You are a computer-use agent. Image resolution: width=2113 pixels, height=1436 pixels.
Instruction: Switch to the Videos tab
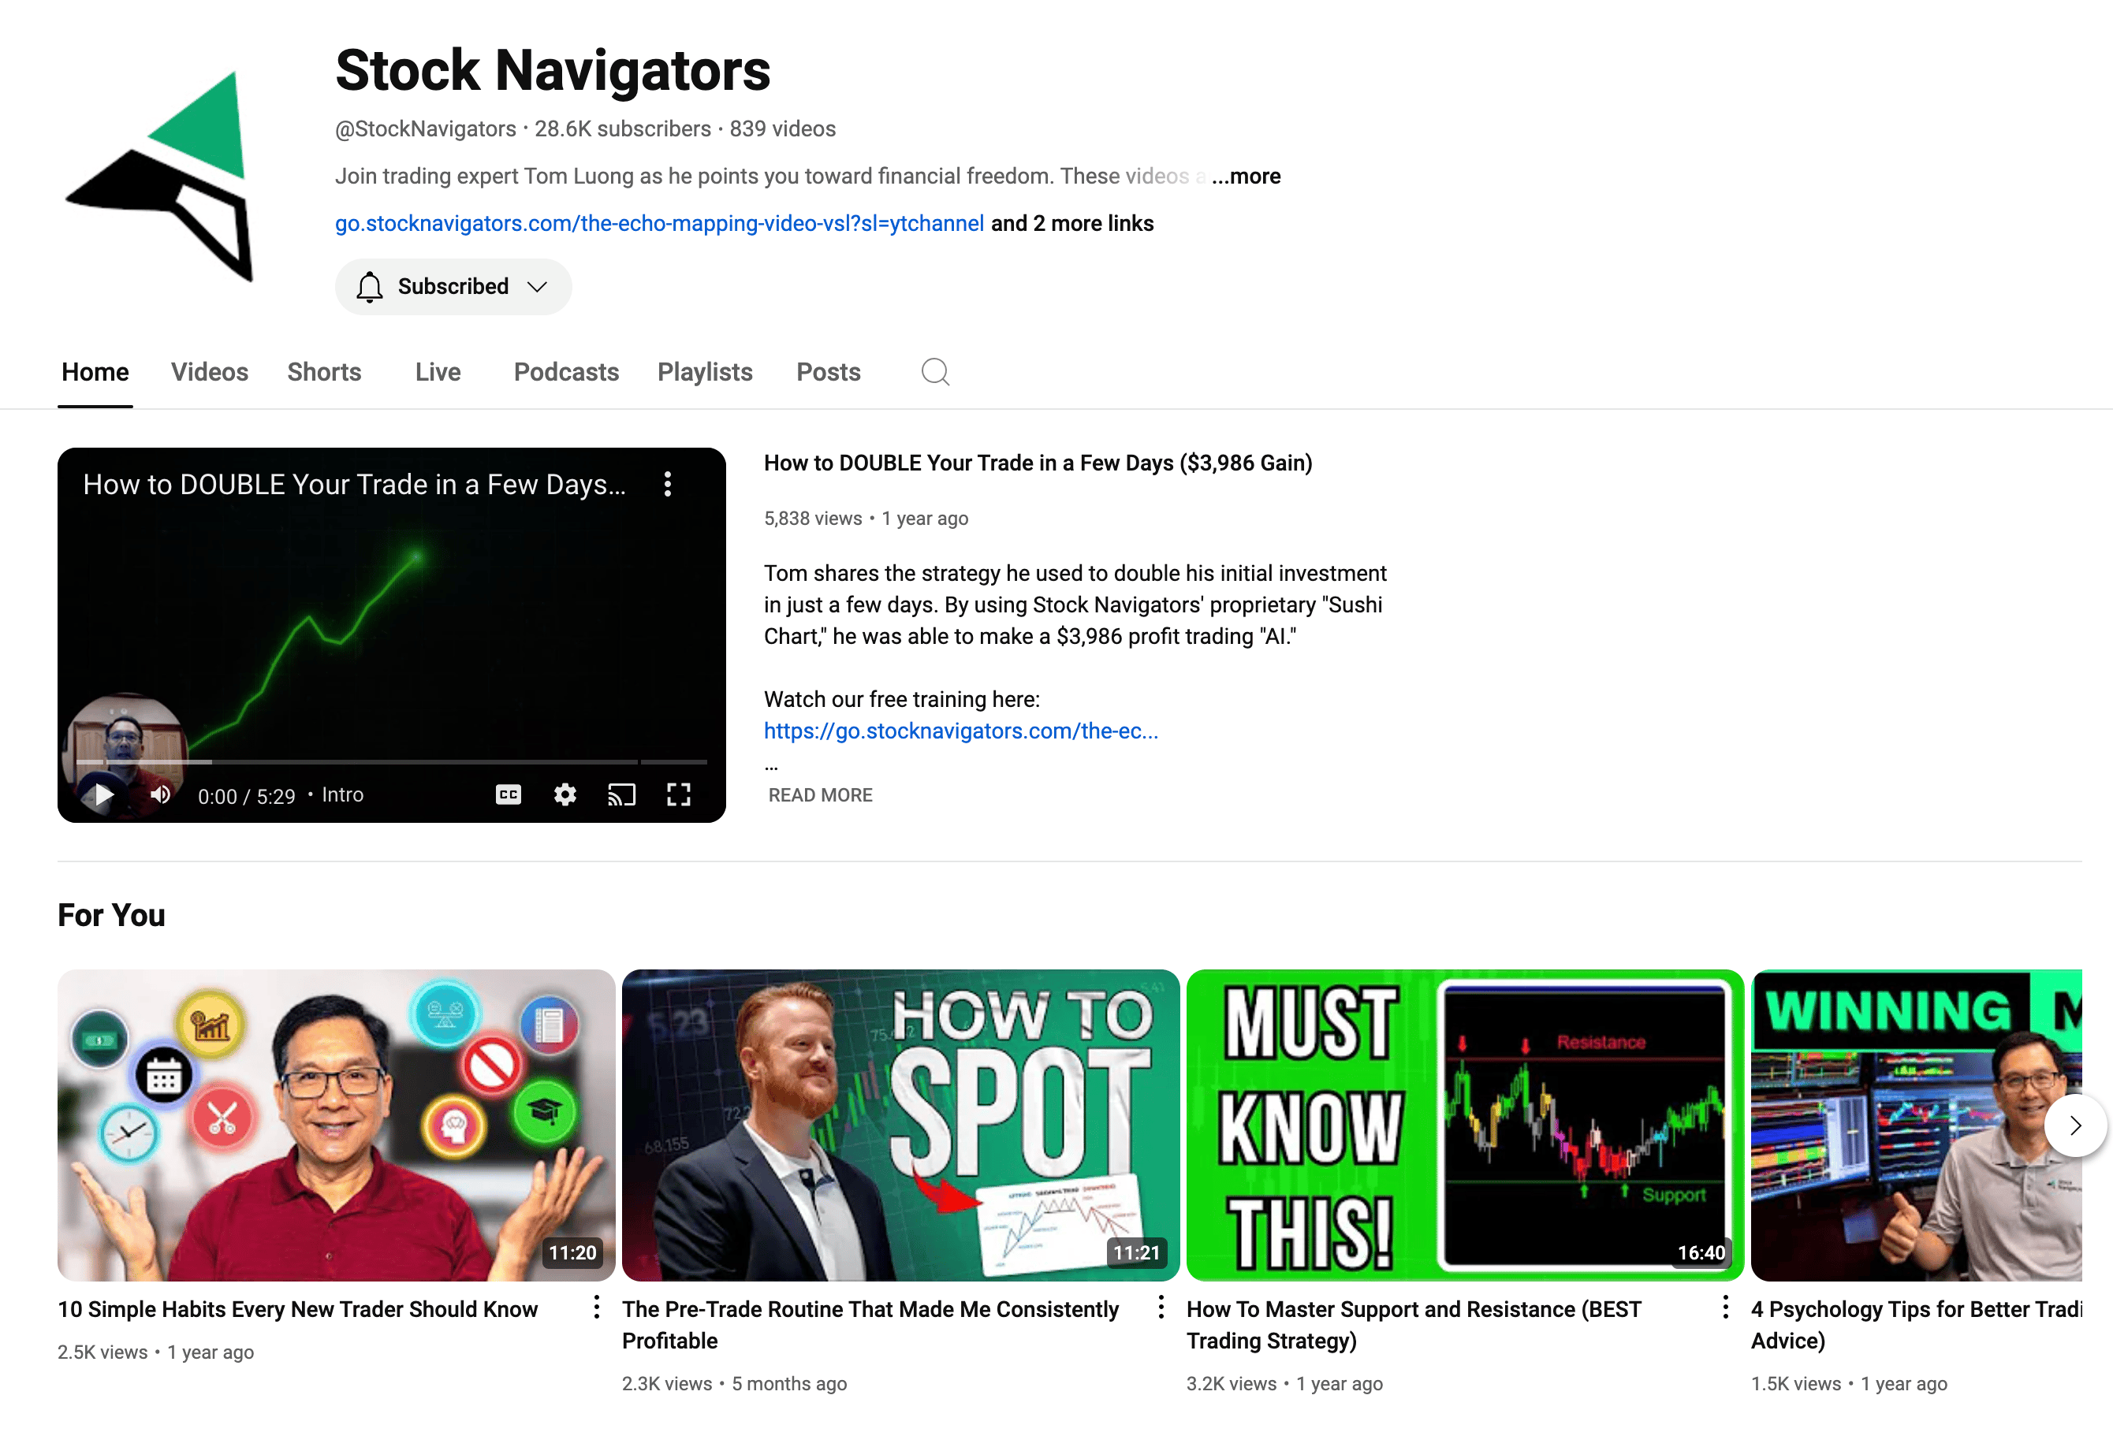(209, 372)
